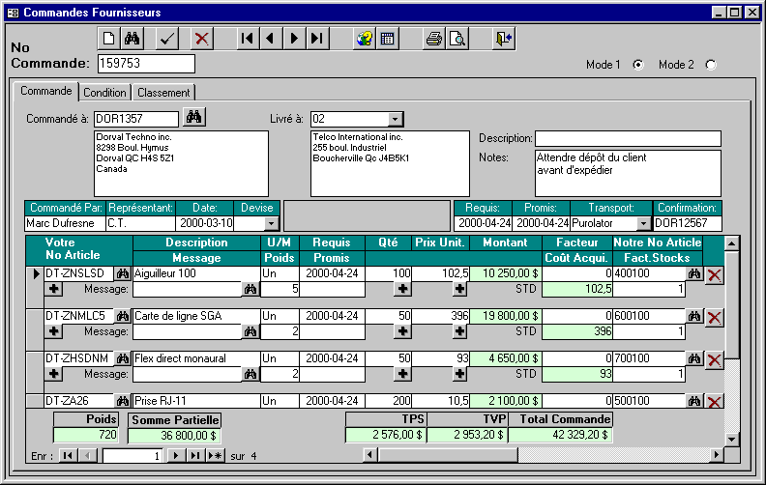The width and height of the screenshot is (766, 485).
Task: Click price plus button under 102,5
Action: tap(459, 289)
